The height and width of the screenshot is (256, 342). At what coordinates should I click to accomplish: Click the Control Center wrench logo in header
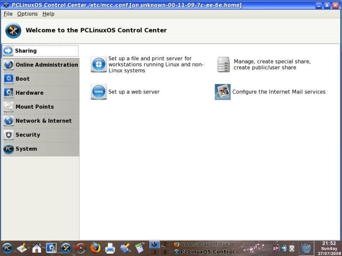tap(13, 30)
